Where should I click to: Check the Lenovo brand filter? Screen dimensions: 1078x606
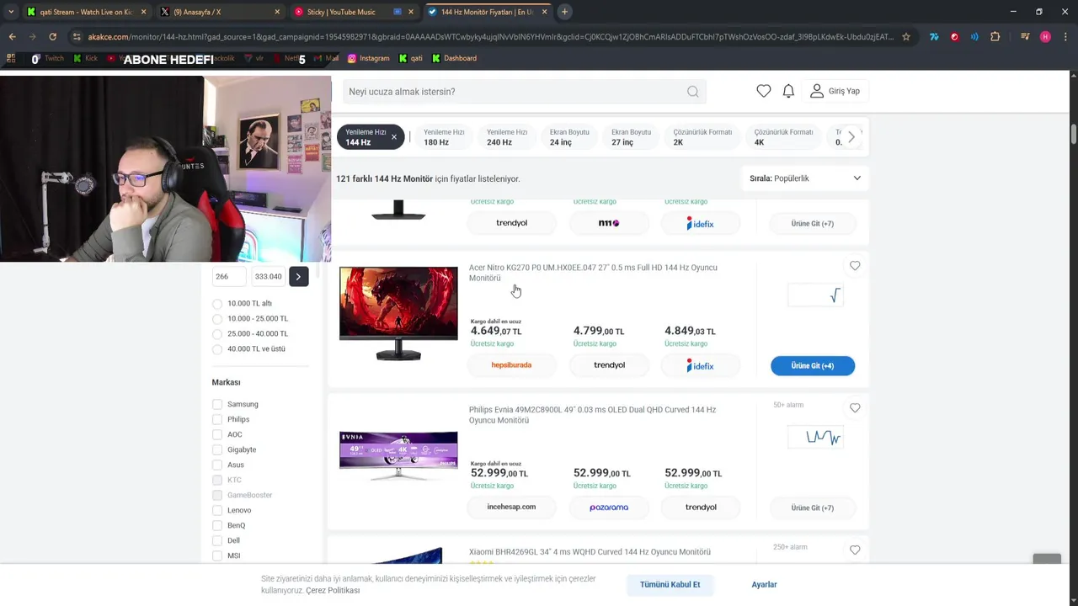pyautogui.click(x=217, y=510)
